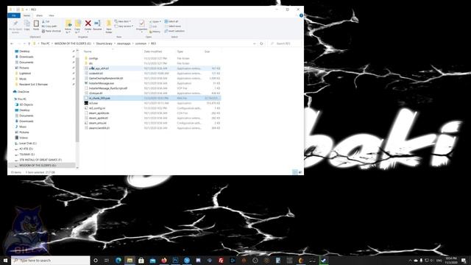Click the blue Help icon
The height and width of the screenshot is (265, 471).
301,15
